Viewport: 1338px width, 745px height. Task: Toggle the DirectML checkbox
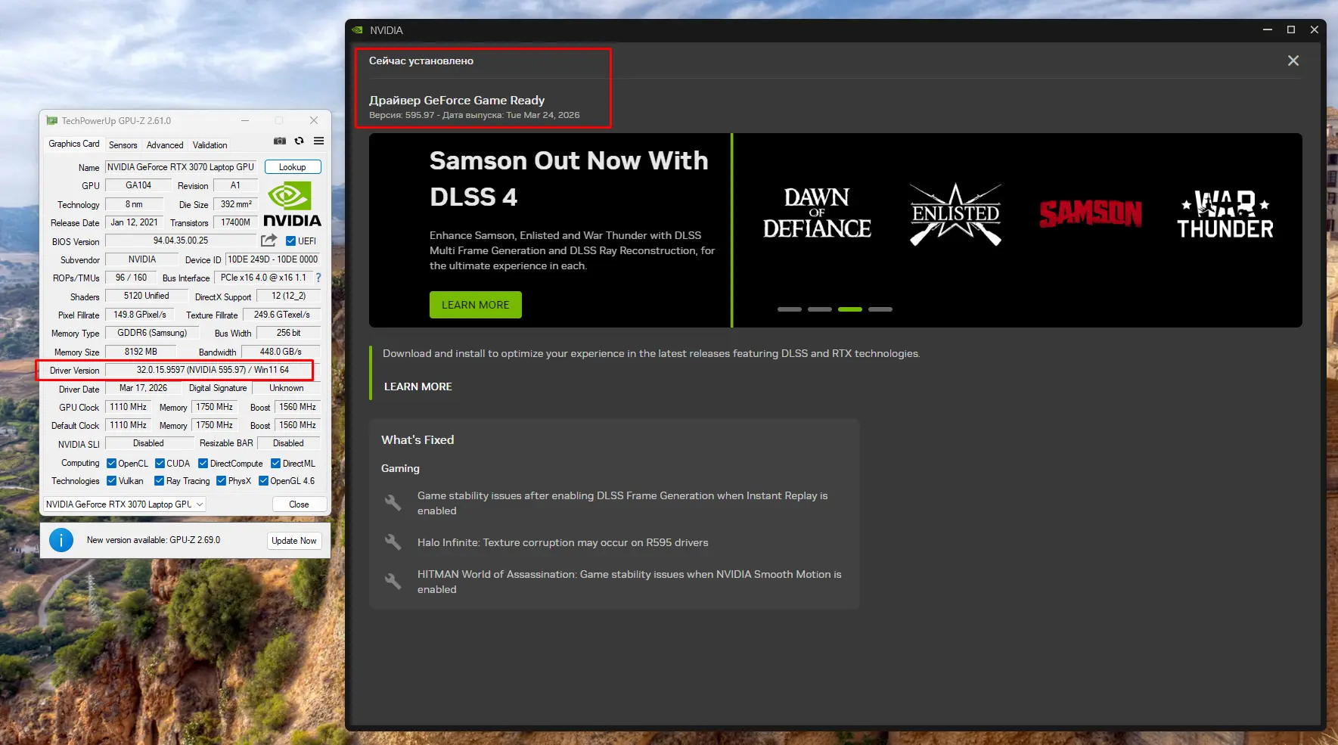276,464
